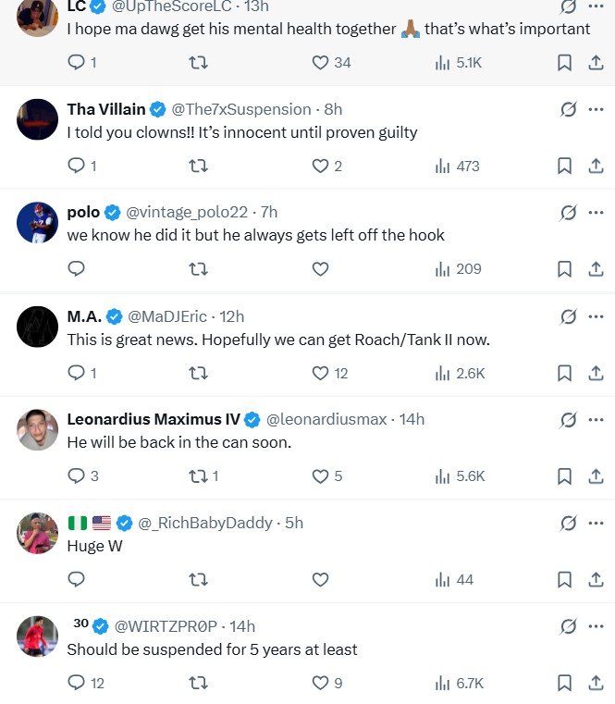
Task: Share LC's tweet
Action: coord(596,63)
